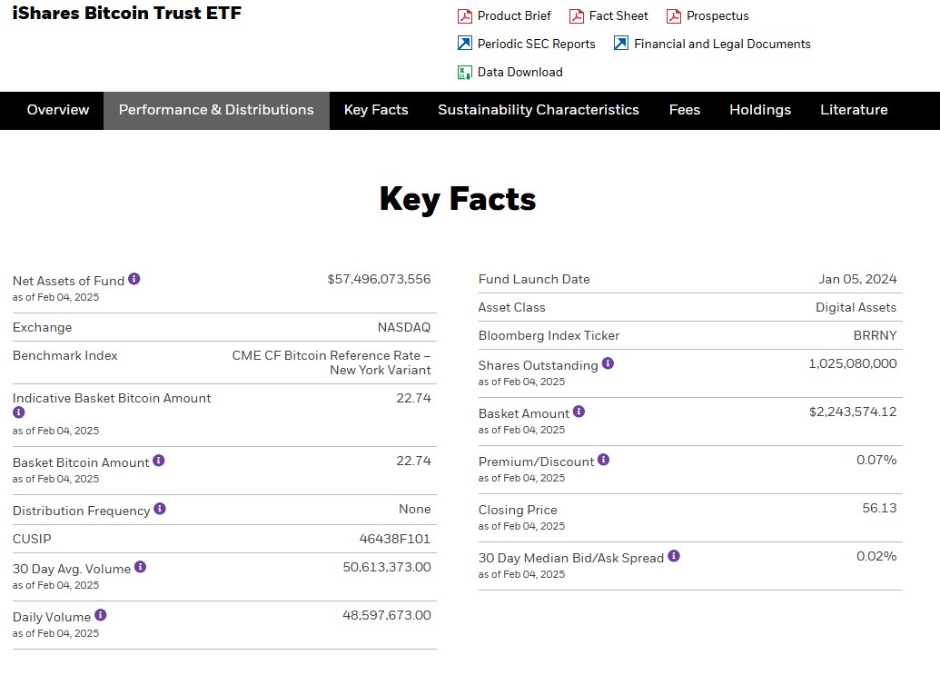
Task: Open the Prospectus PDF link
Action: click(x=717, y=16)
